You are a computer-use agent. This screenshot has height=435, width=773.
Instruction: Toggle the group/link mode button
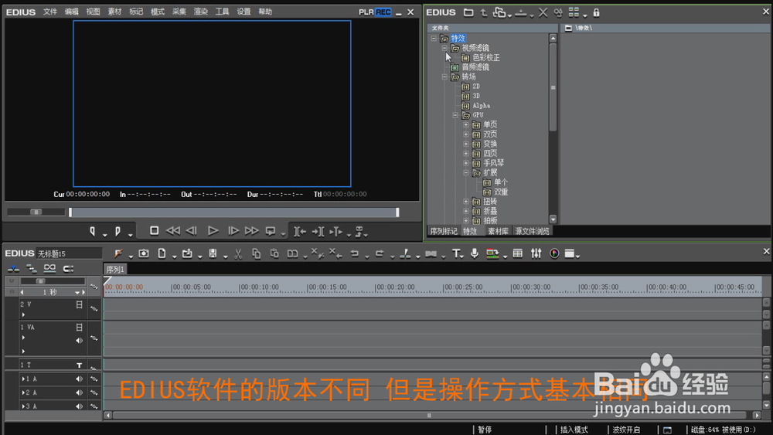click(x=49, y=268)
